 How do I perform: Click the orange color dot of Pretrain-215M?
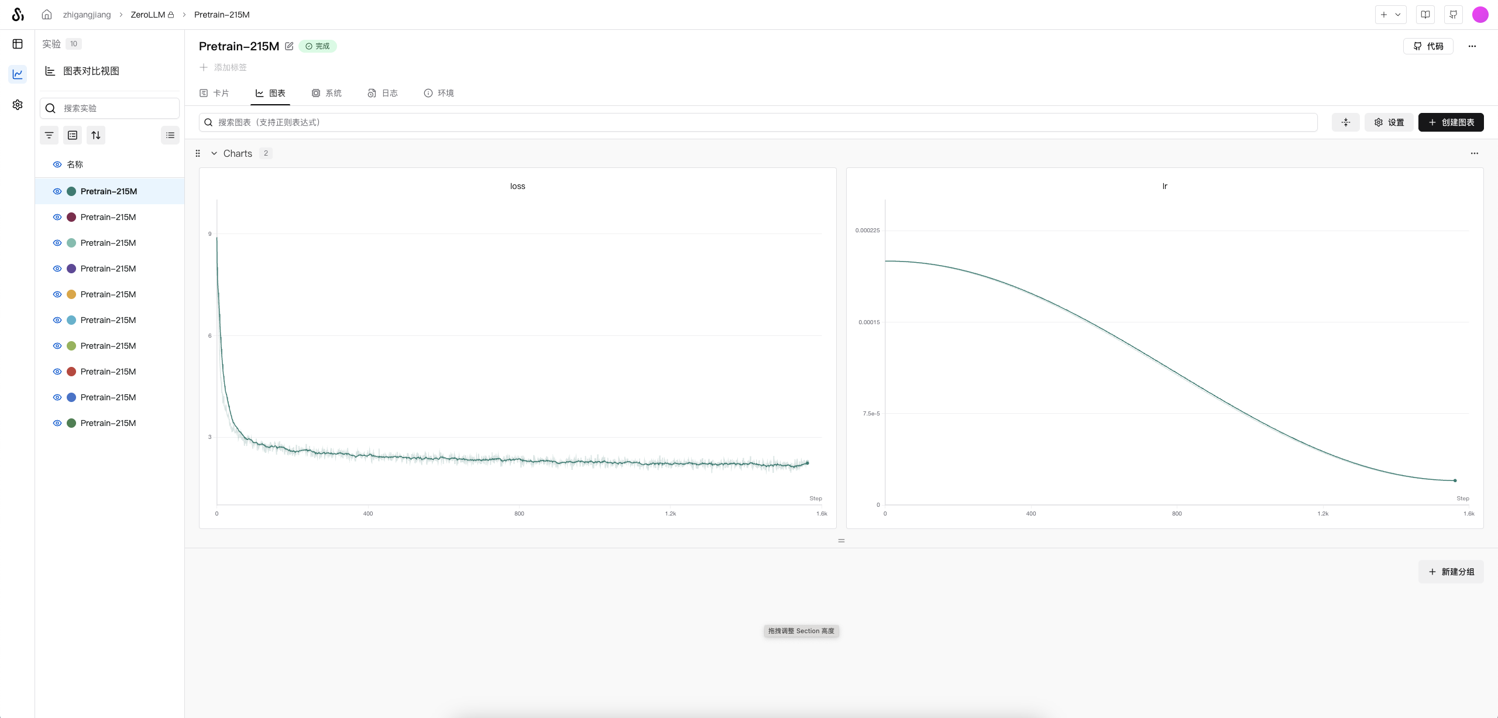coord(71,294)
